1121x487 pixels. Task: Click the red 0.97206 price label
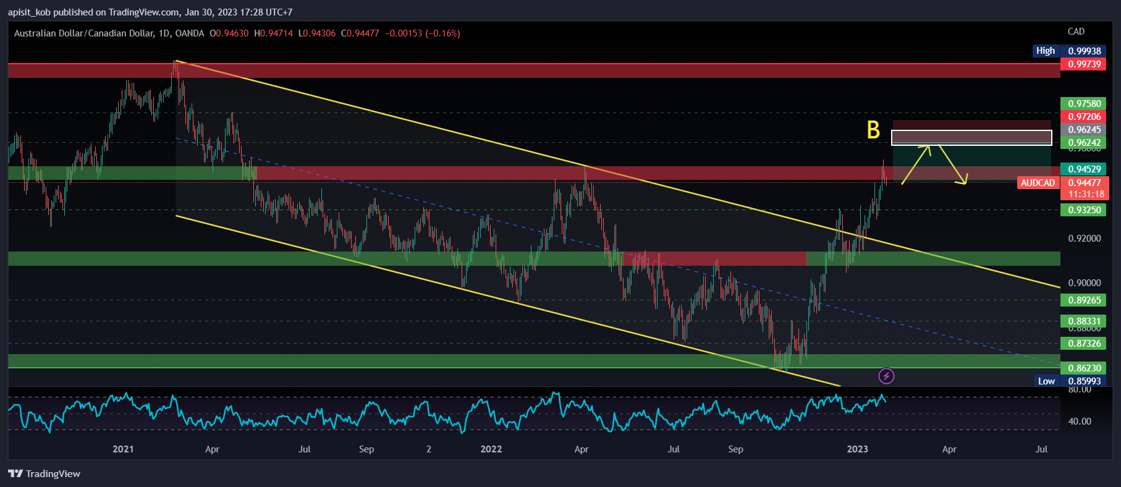coord(1085,116)
